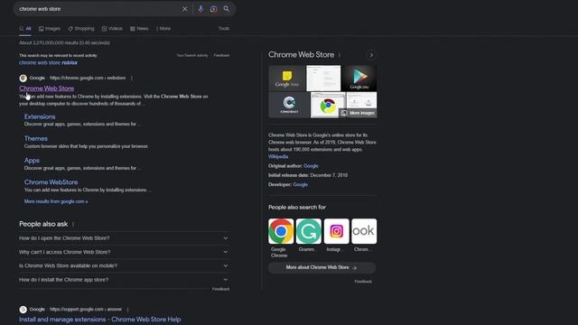Screen dimensions: 578x325
Task: Open the 'chrome web store roblox' suggestion
Action: point(48,62)
